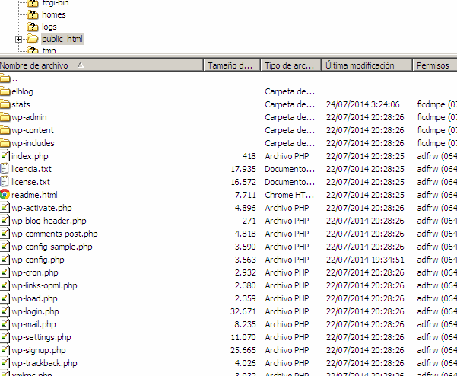Sort files by Tamaño column header
This screenshot has width=457, height=376.
point(231,65)
